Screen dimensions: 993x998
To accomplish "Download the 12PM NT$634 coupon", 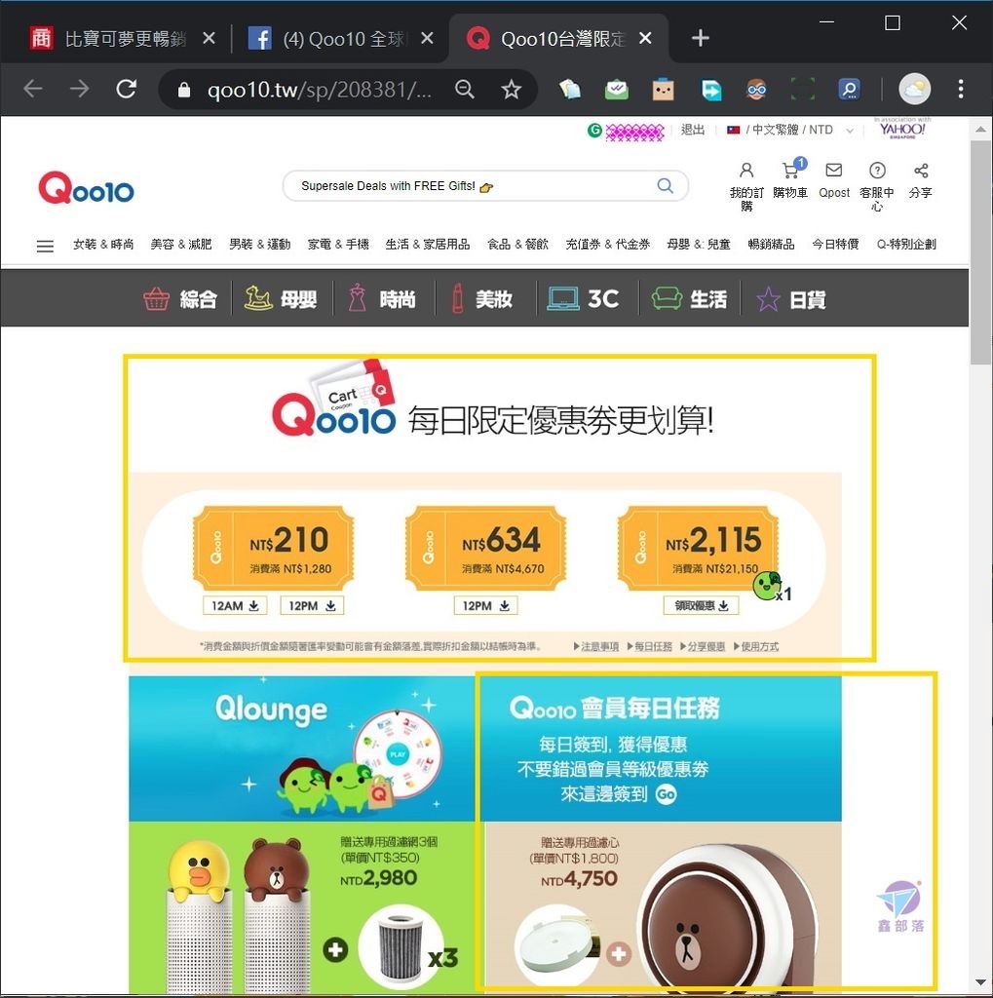I will tap(485, 606).
